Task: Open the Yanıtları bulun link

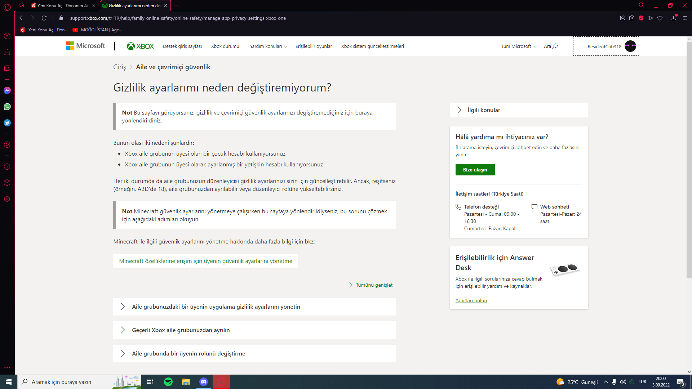Action: pyautogui.click(x=471, y=300)
